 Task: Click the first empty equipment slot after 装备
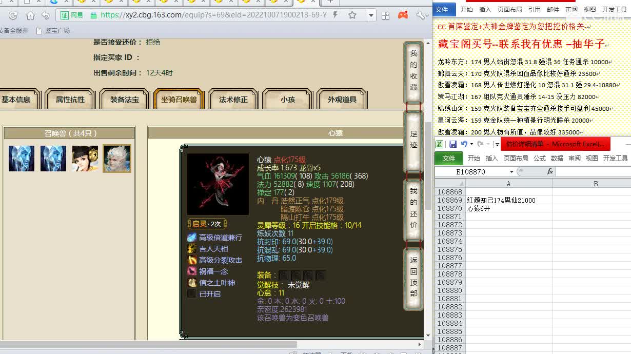(284, 276)
